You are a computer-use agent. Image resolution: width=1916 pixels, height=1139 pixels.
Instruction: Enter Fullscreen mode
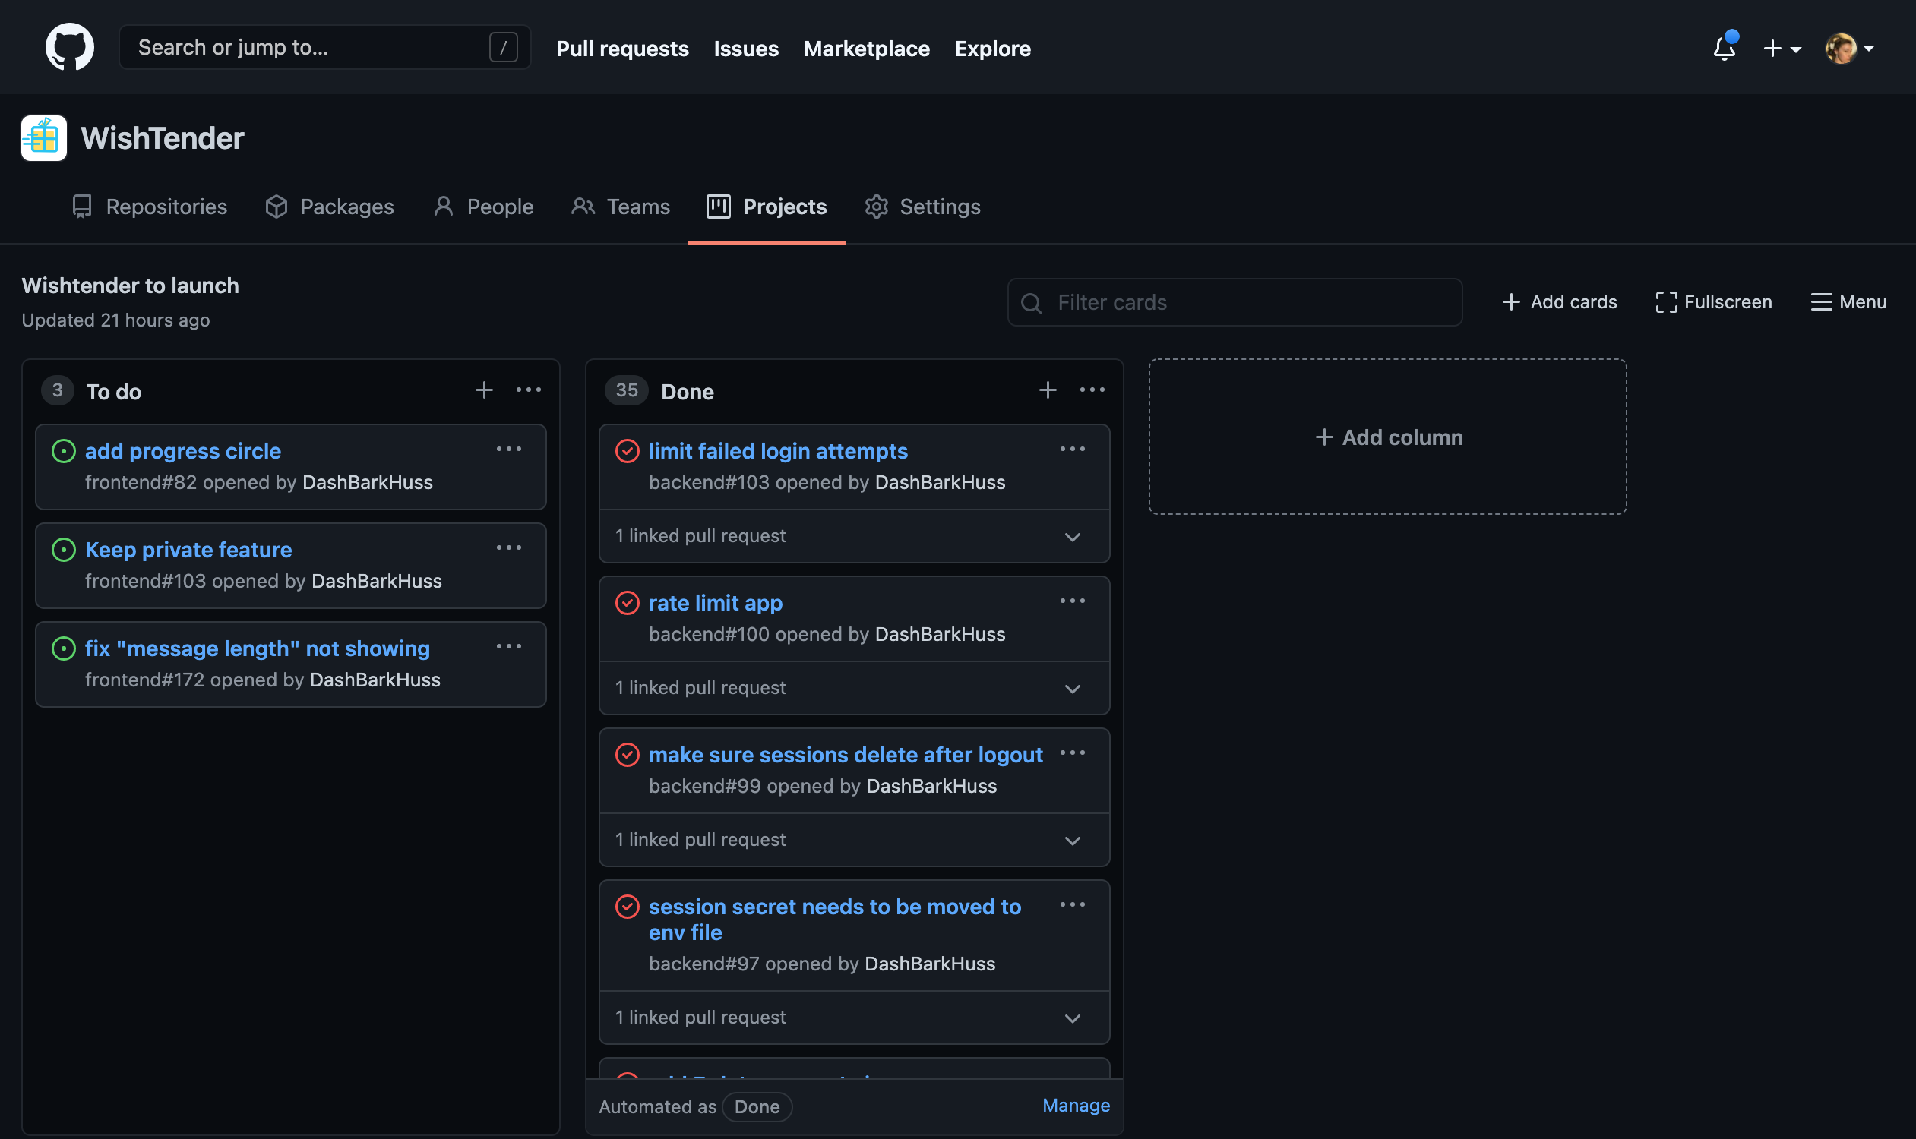[1713, 302]
